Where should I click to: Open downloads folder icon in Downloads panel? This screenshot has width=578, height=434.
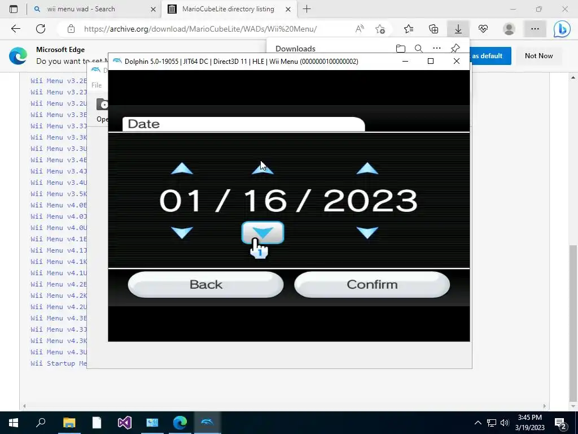click(x=400, y=49)
